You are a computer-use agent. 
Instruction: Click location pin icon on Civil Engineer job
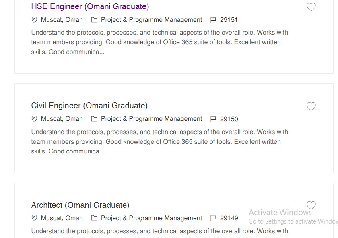tap(34, 119)
